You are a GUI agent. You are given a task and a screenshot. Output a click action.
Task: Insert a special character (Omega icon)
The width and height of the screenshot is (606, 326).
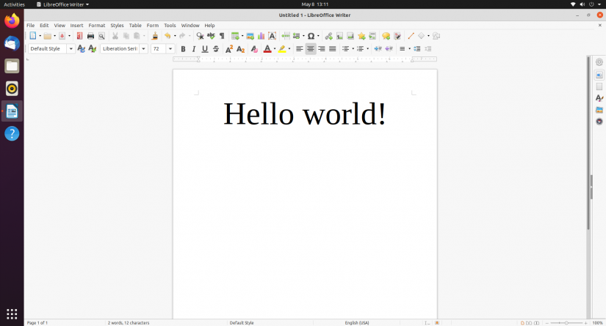[x=311, y=36]
